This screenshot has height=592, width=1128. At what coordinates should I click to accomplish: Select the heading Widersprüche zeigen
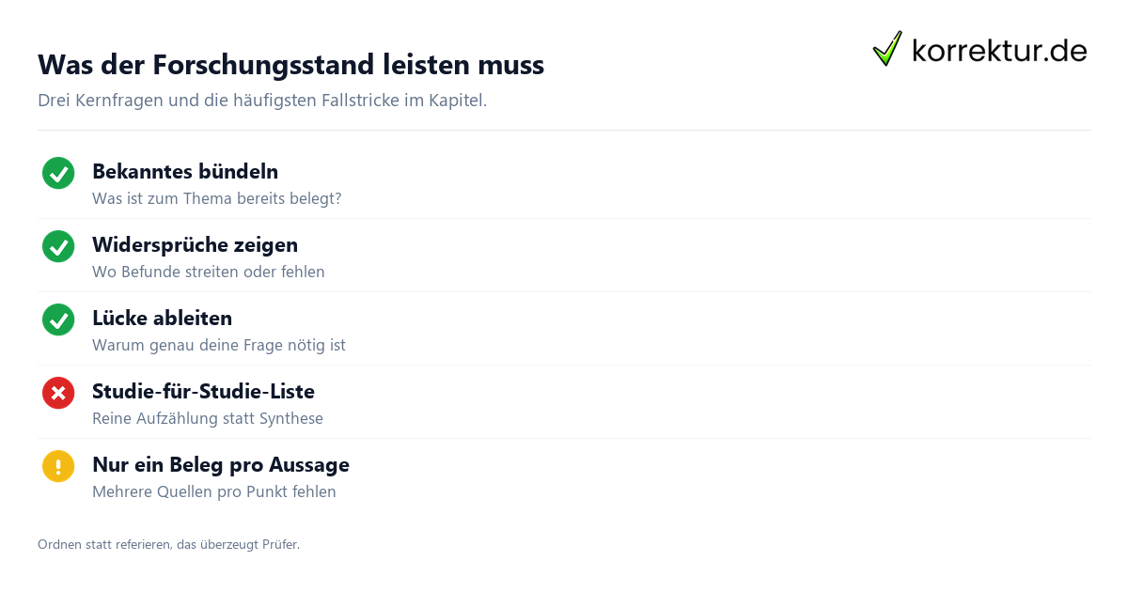195,245
